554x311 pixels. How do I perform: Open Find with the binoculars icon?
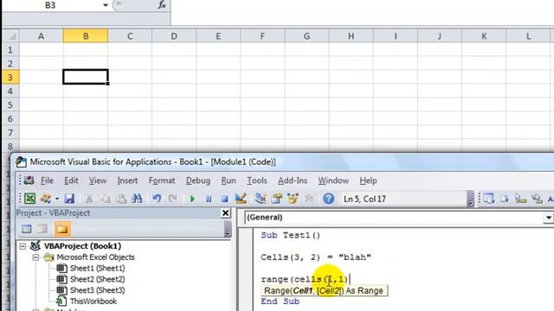[137, 199]
